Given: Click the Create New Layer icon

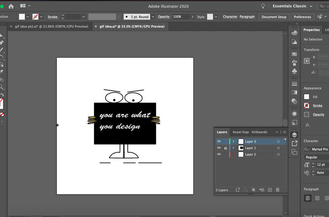Looking at the screenshot, I should [270, 190].
